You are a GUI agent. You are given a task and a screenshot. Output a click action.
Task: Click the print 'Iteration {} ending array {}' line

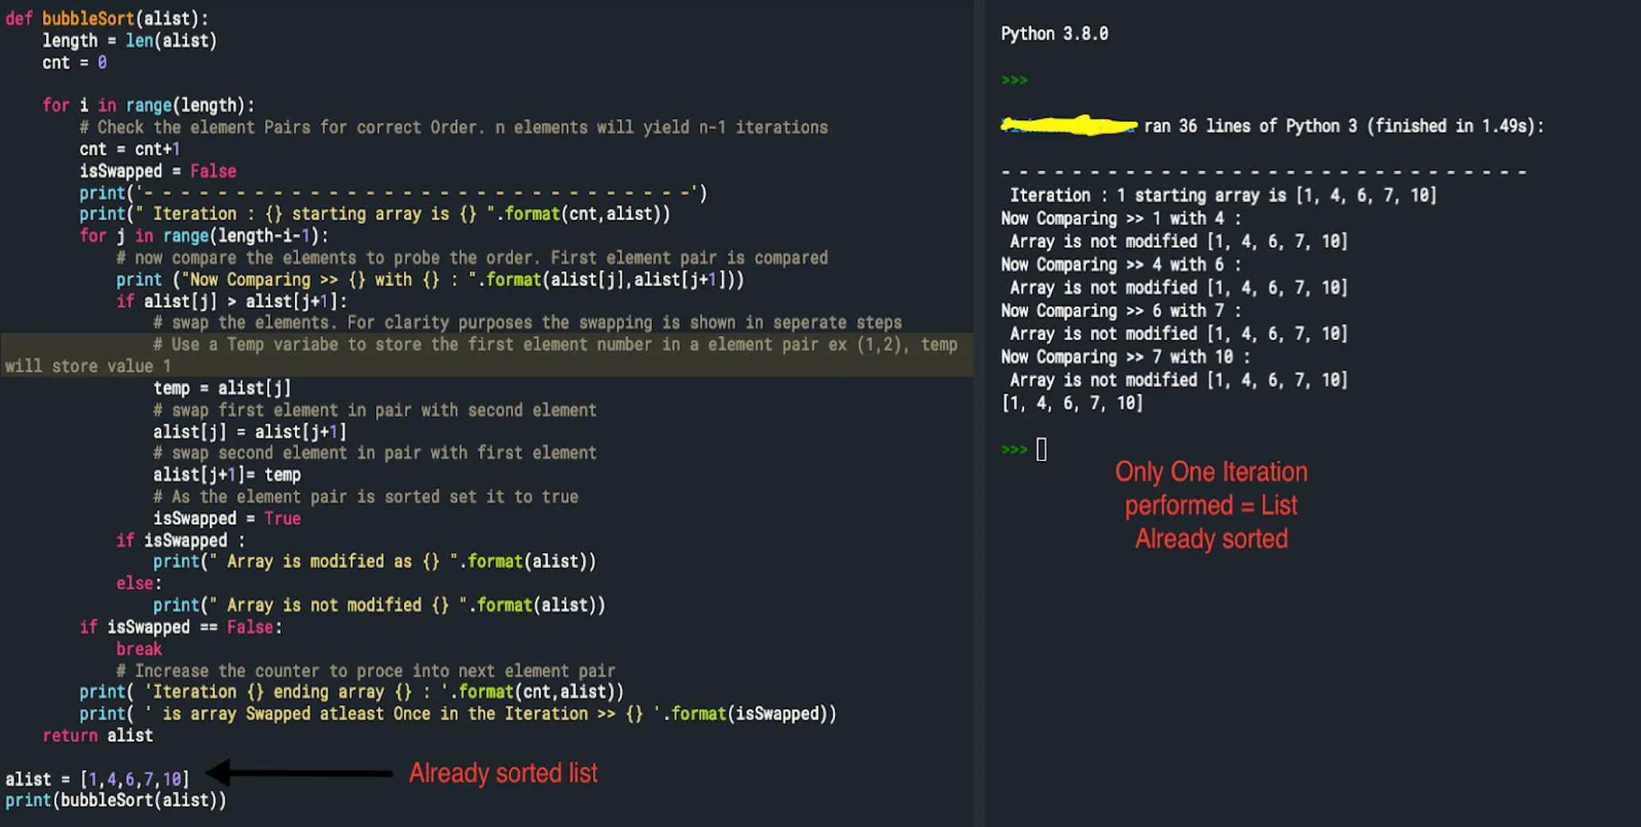click(x=351, y=692)
